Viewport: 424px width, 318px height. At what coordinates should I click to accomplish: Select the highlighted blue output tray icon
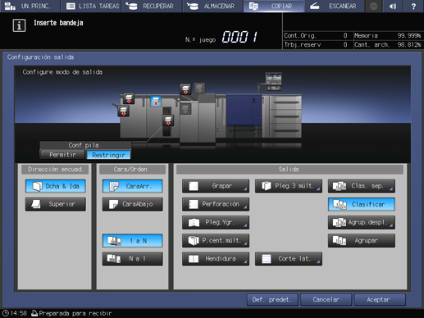(156, 101)
